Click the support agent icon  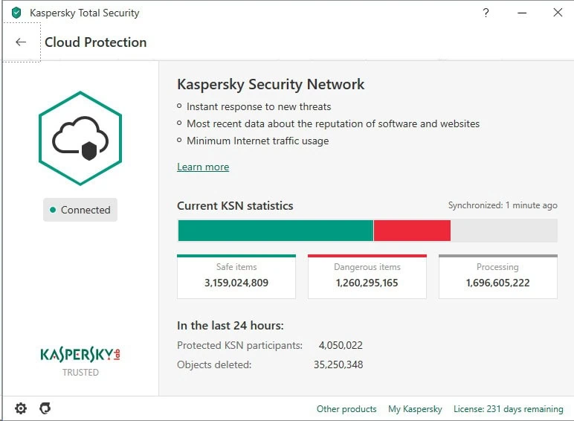[45, 408]
